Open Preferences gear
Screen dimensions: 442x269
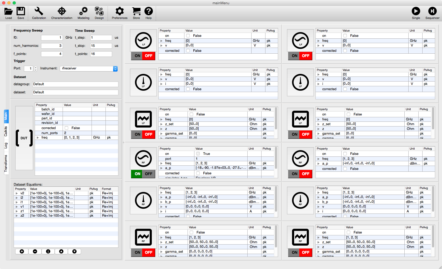(x=119, y=11)
